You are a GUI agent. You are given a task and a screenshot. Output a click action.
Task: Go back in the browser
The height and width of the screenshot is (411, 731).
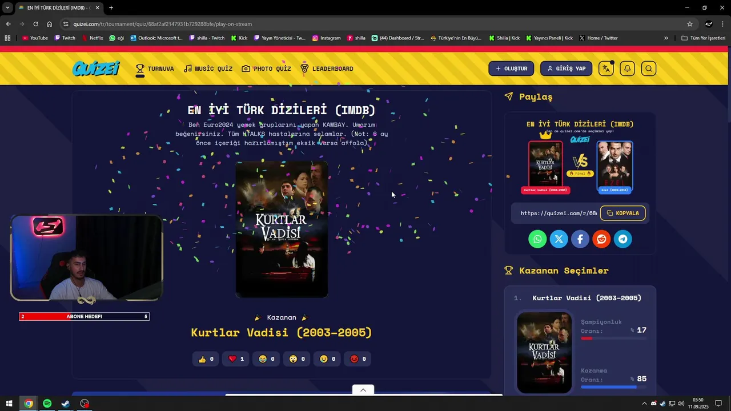(x=8, y=24)
